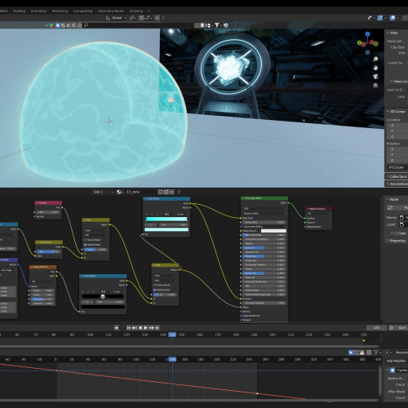The width and height of the screenshot is (408, 408).
Task: Click the play reverse button
Action: coord(140,328)
